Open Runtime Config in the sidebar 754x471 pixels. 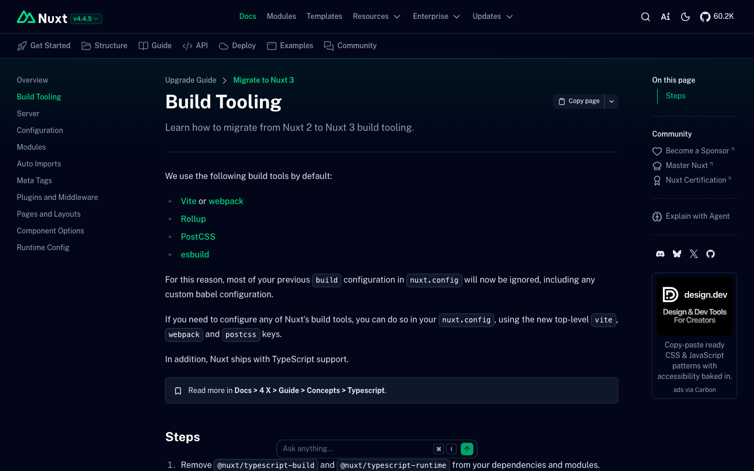pos(43,248)
